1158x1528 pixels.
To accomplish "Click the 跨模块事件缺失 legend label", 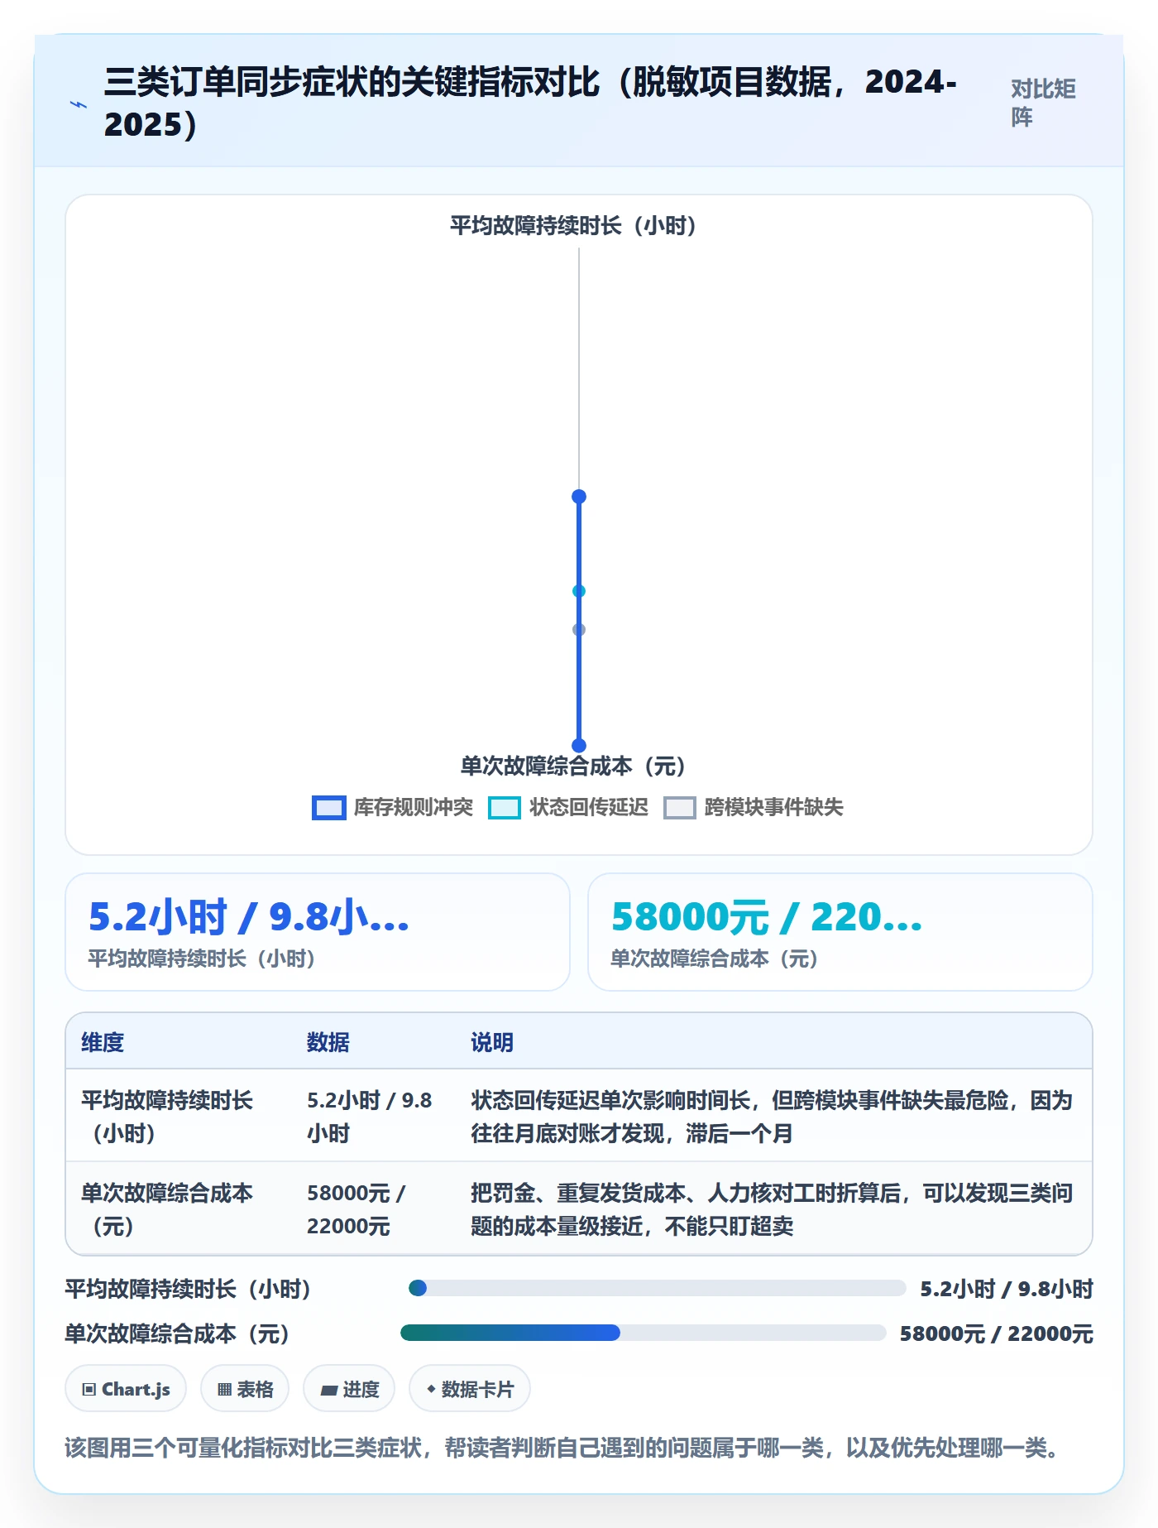I will click(774, 807).
